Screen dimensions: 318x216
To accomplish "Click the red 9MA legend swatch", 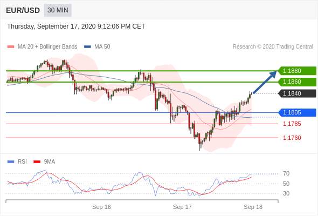I will (x=37, y=162).
